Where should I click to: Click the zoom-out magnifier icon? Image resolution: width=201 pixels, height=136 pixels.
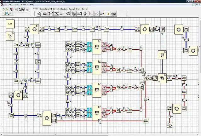pos(8,14)
